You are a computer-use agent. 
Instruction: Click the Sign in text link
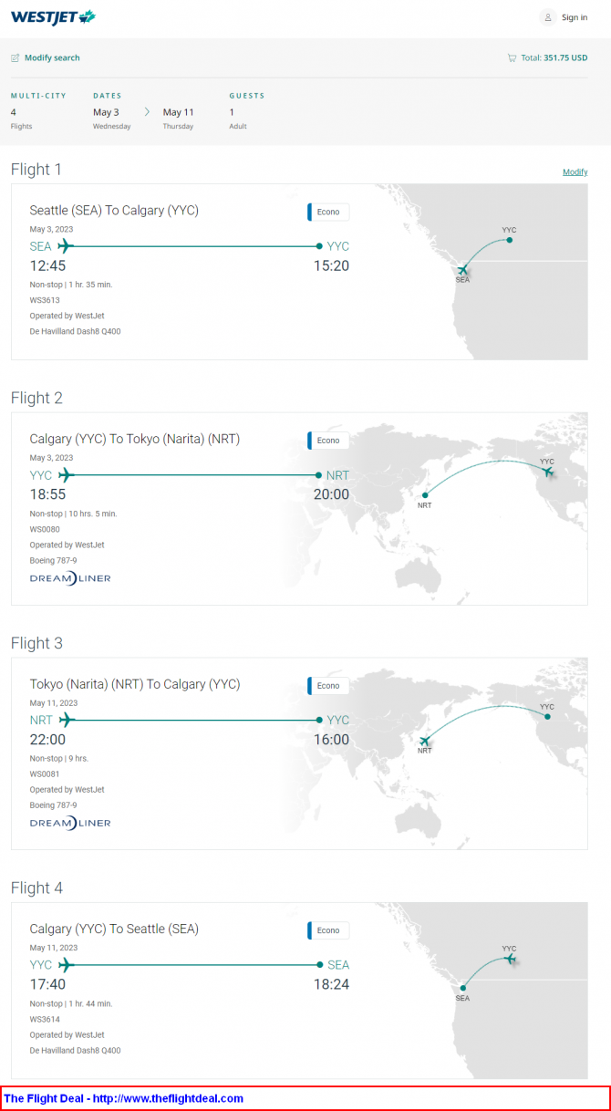[575, 17]
